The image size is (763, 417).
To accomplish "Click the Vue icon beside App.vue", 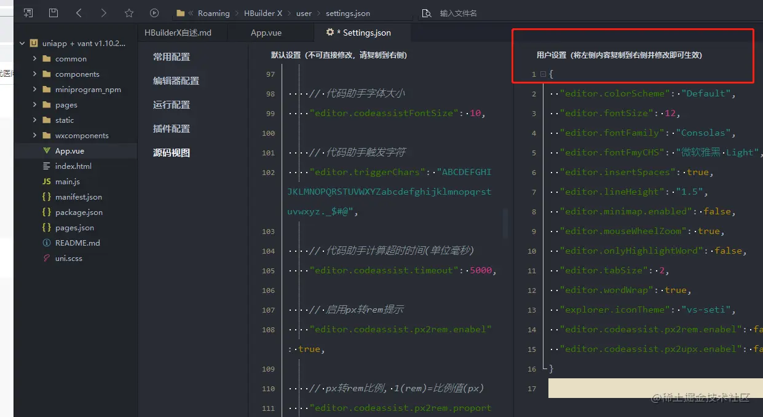I will click(x=47, y=151).
